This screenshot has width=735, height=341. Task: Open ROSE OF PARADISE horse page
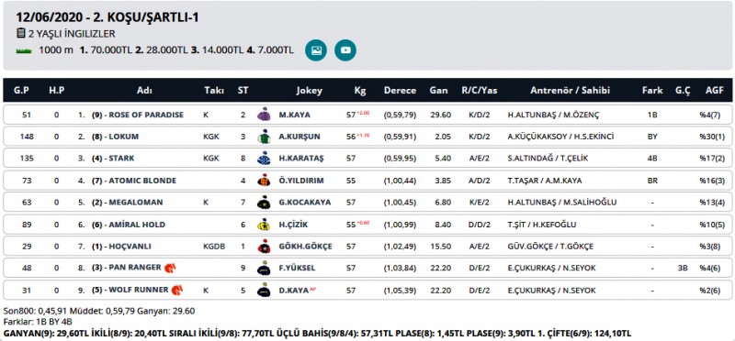tap(146, 115)
